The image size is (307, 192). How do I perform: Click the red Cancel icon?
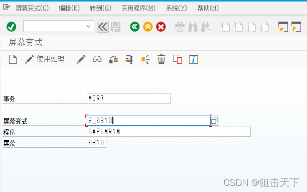(x=161, y=27)
